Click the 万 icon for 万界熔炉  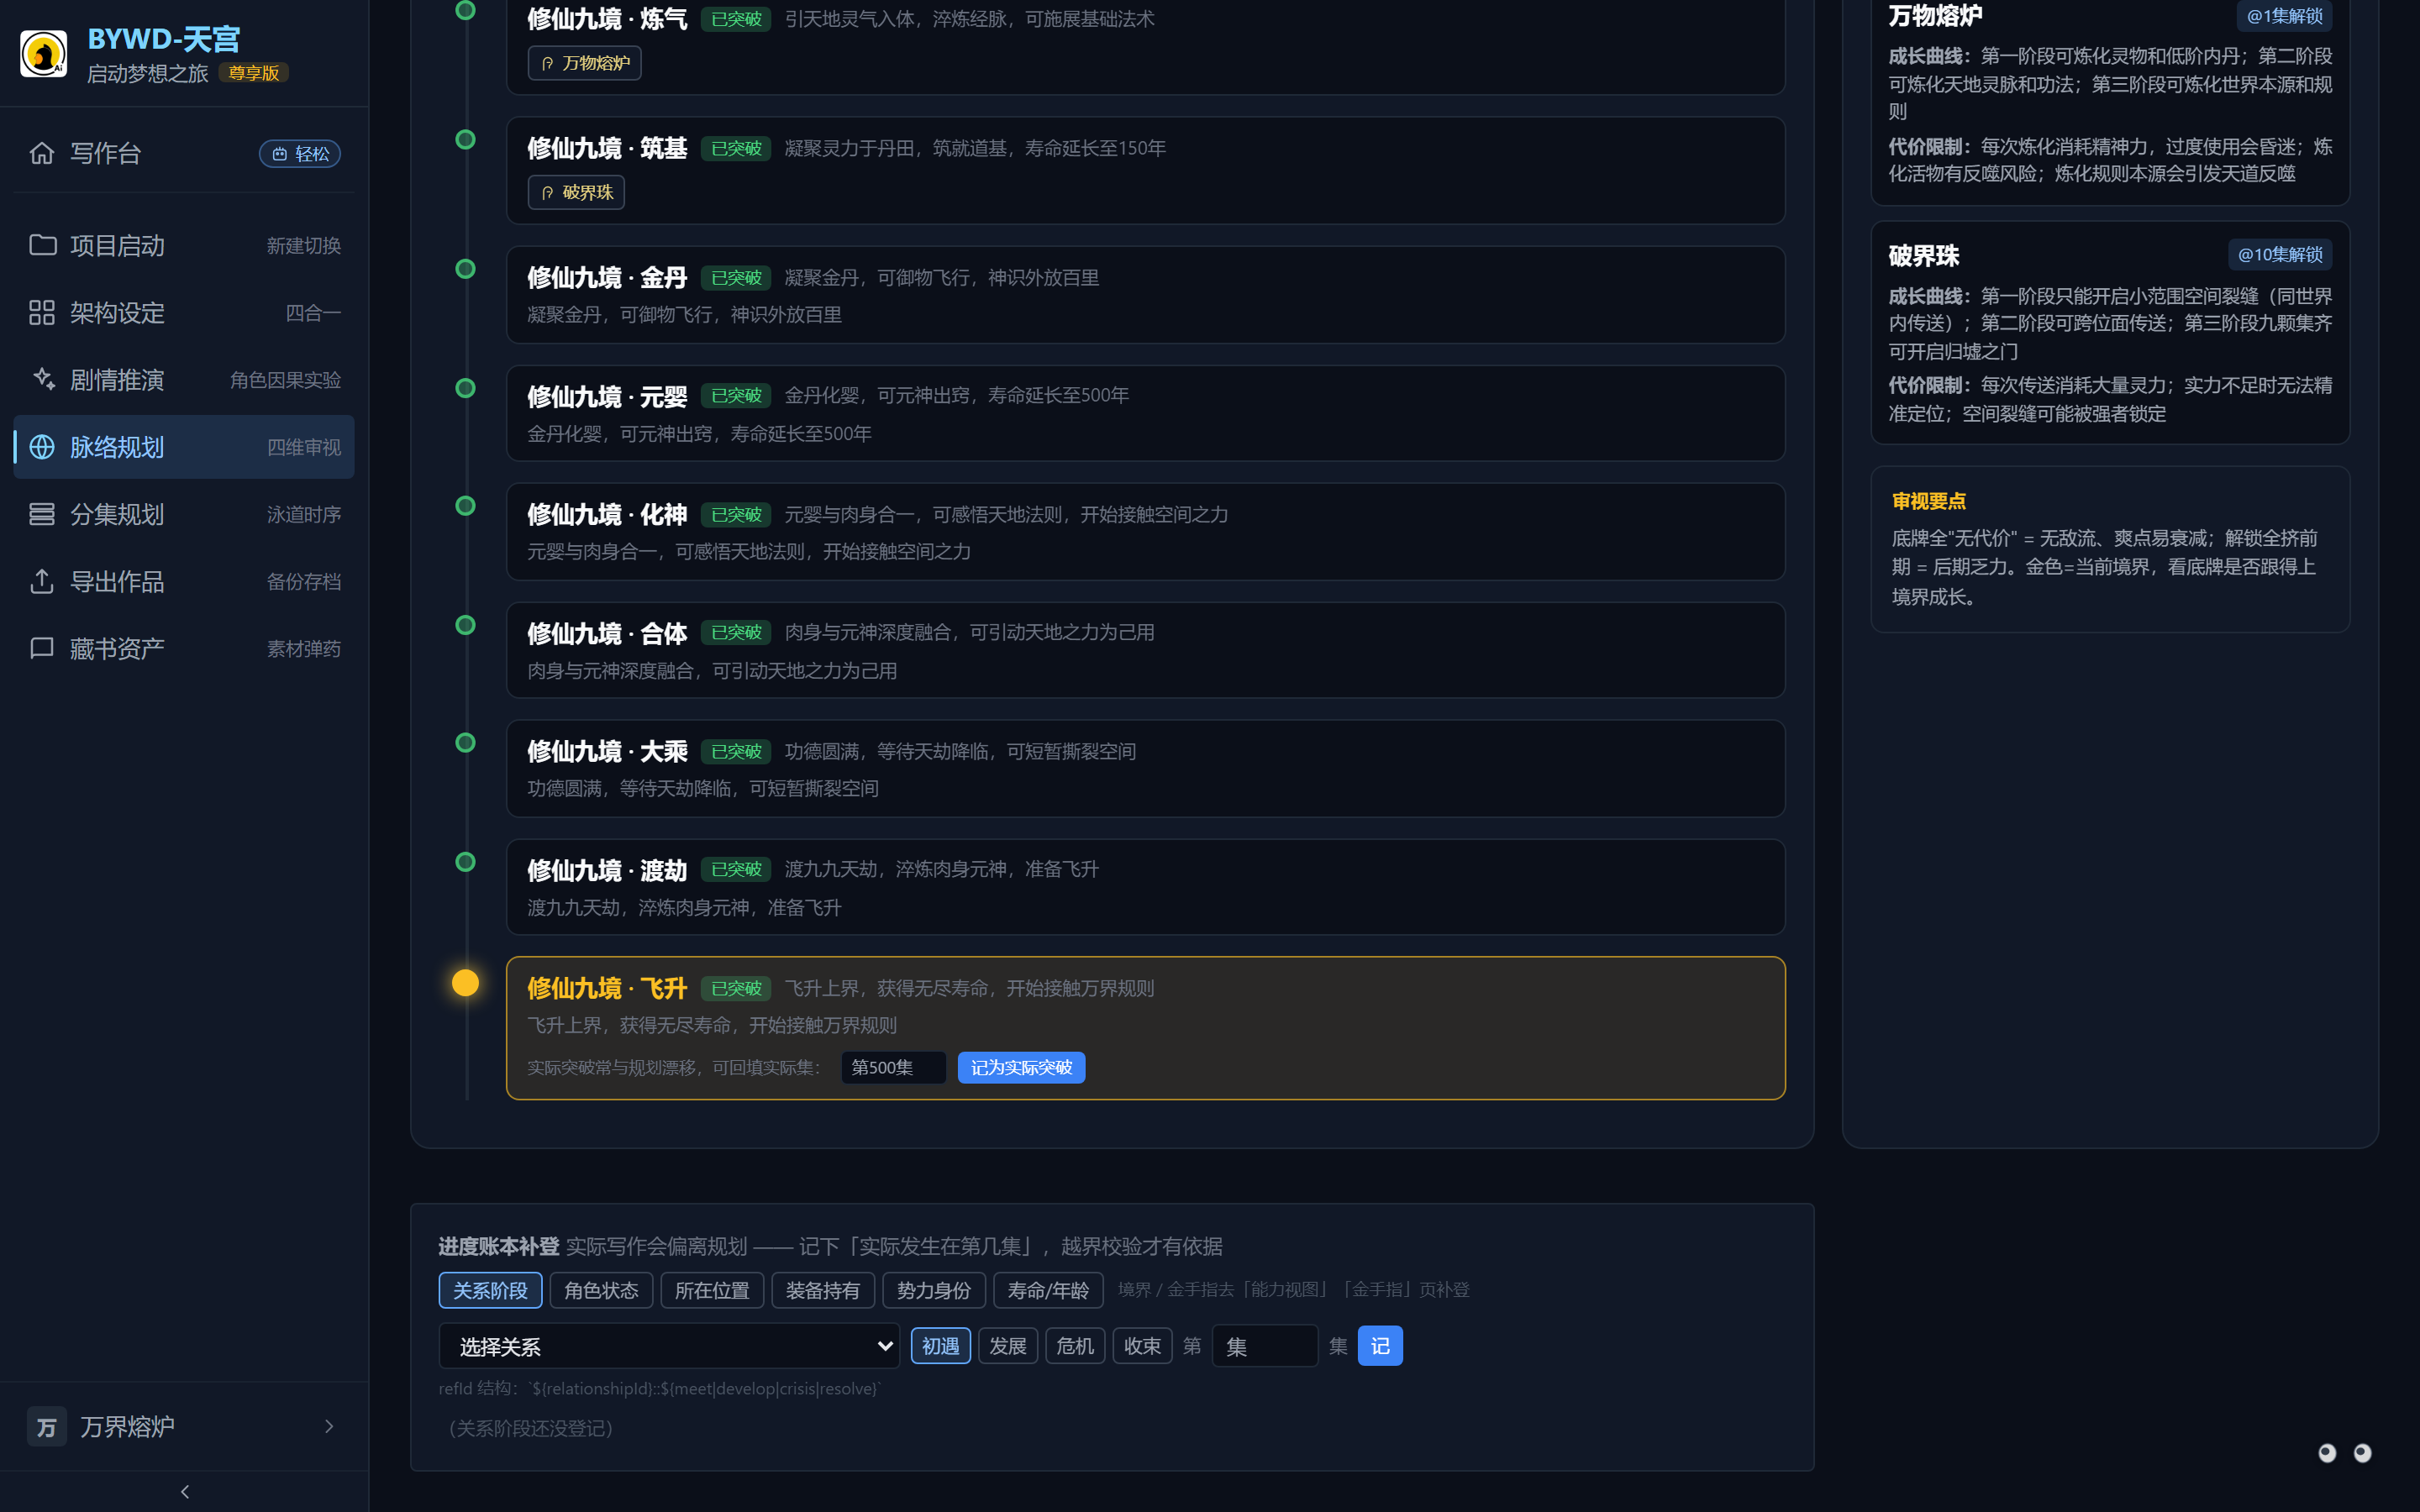click(47, 1427)
